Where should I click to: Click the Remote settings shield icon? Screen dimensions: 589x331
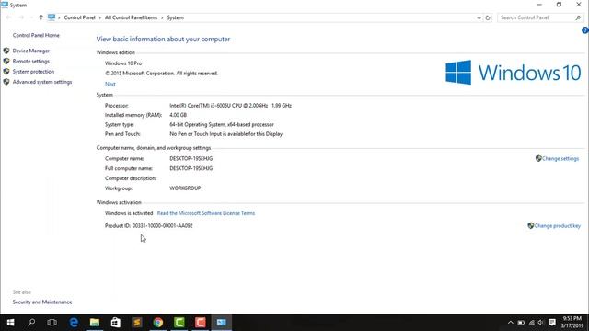coord(6,61)
